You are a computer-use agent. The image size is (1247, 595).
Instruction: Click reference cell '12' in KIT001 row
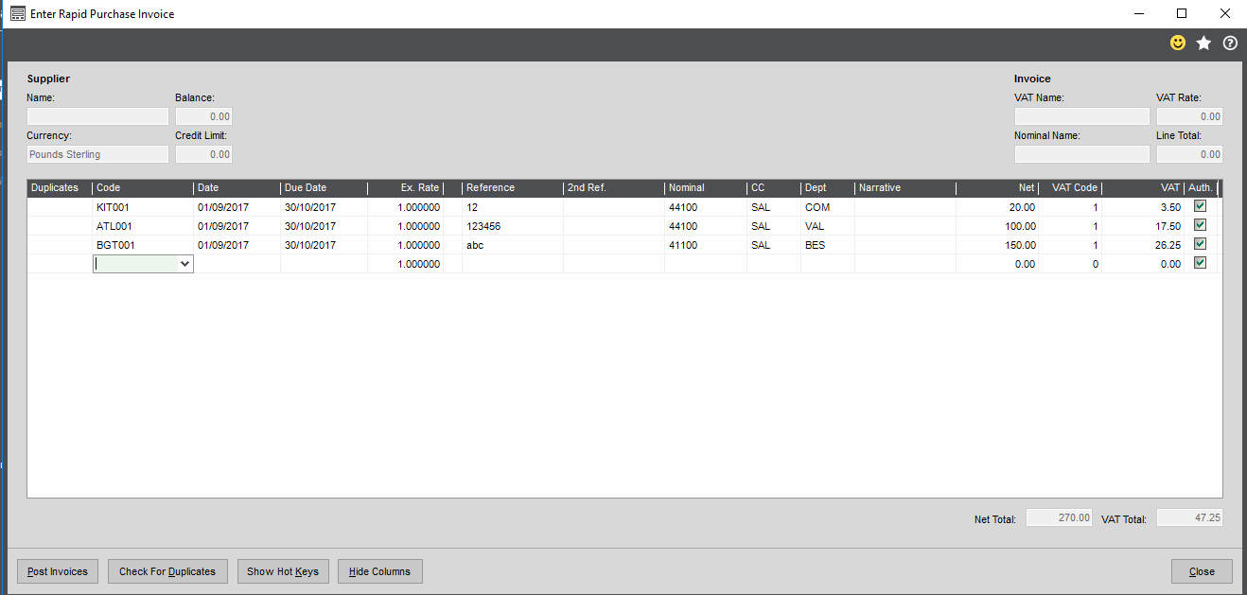(x=513, y=207)
